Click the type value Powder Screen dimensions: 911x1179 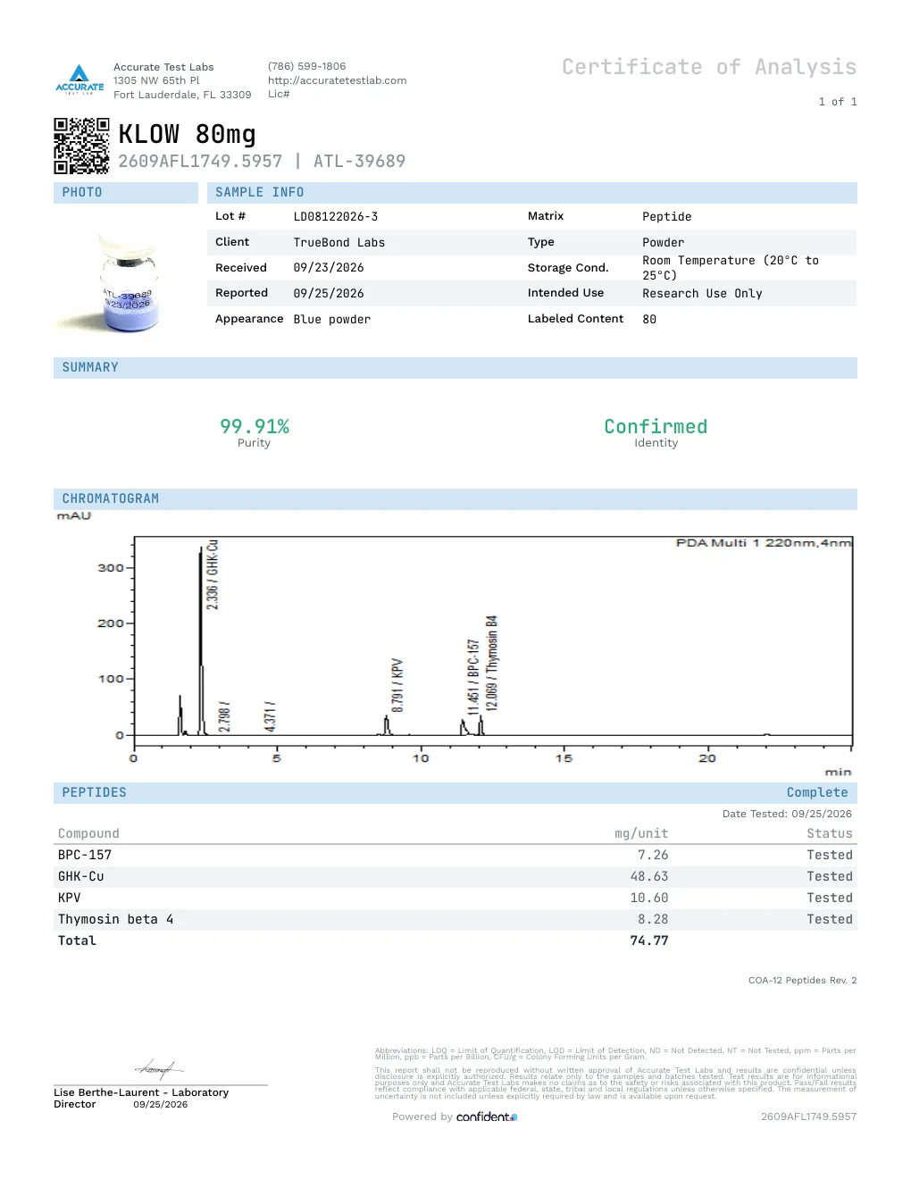point(664,242)
